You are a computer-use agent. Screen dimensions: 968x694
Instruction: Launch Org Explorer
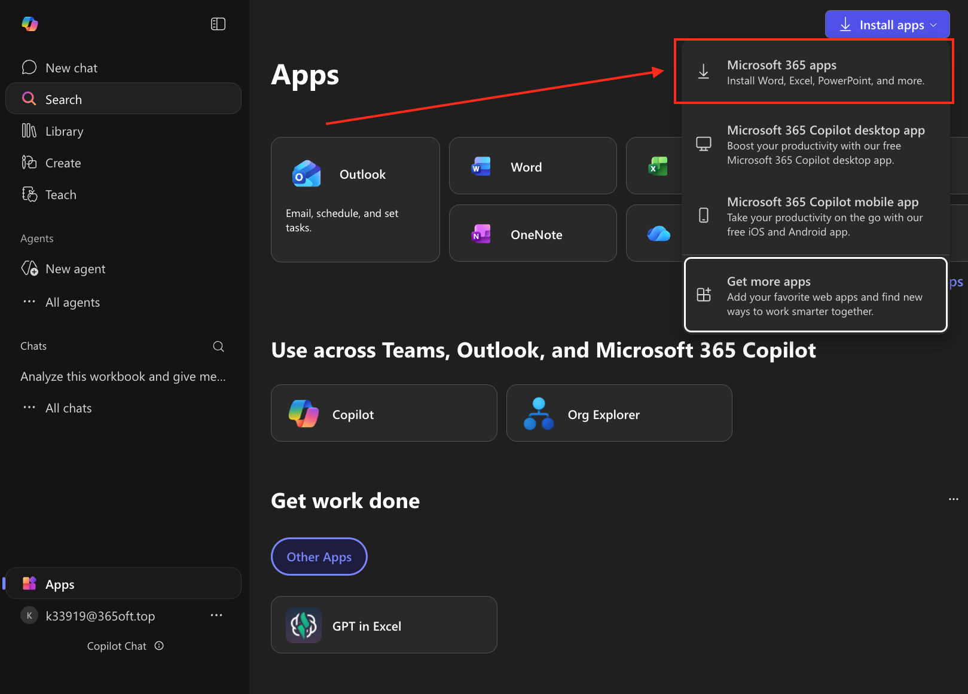pos(619,413)
